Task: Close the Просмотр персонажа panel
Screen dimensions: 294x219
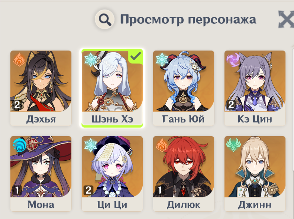Action: [x=286, y=19]
